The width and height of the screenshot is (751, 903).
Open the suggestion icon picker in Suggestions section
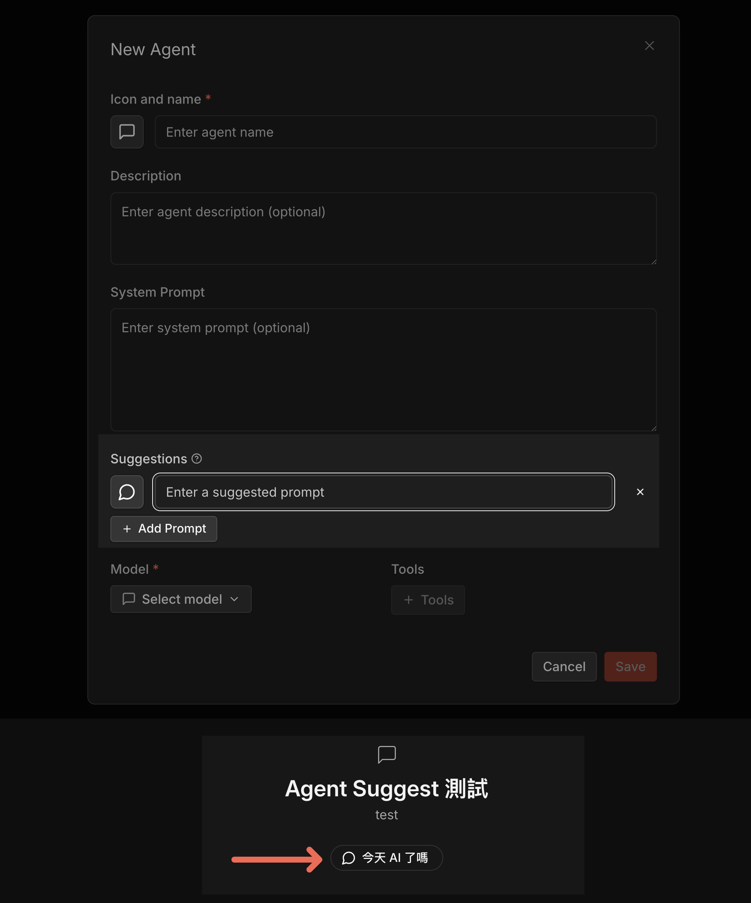[127, 492]
